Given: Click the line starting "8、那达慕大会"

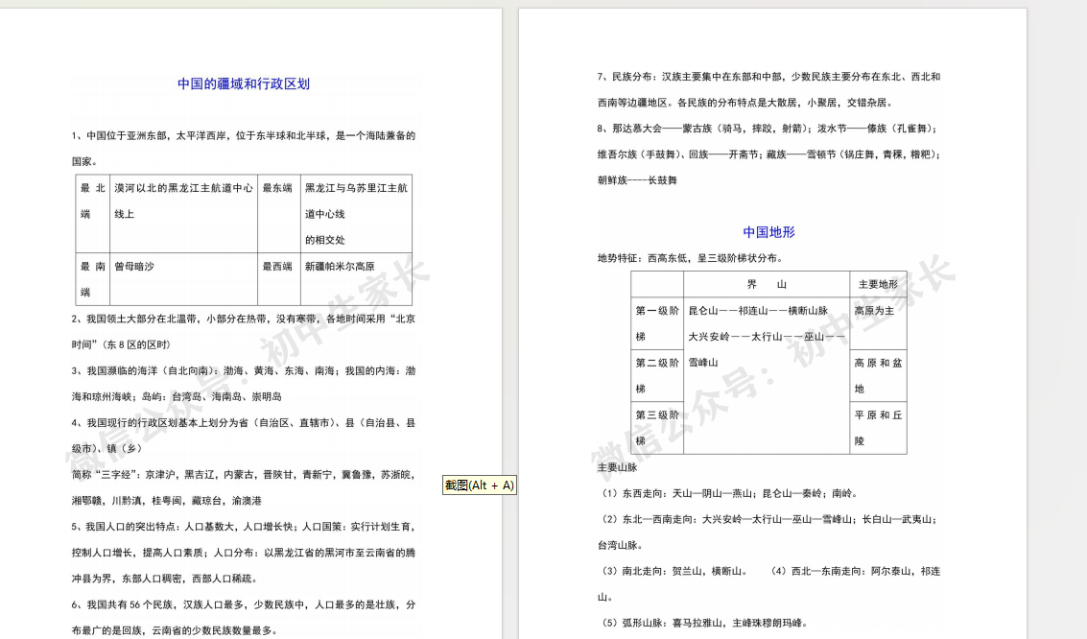Looking at the screenshot, I should click(768, 129).
